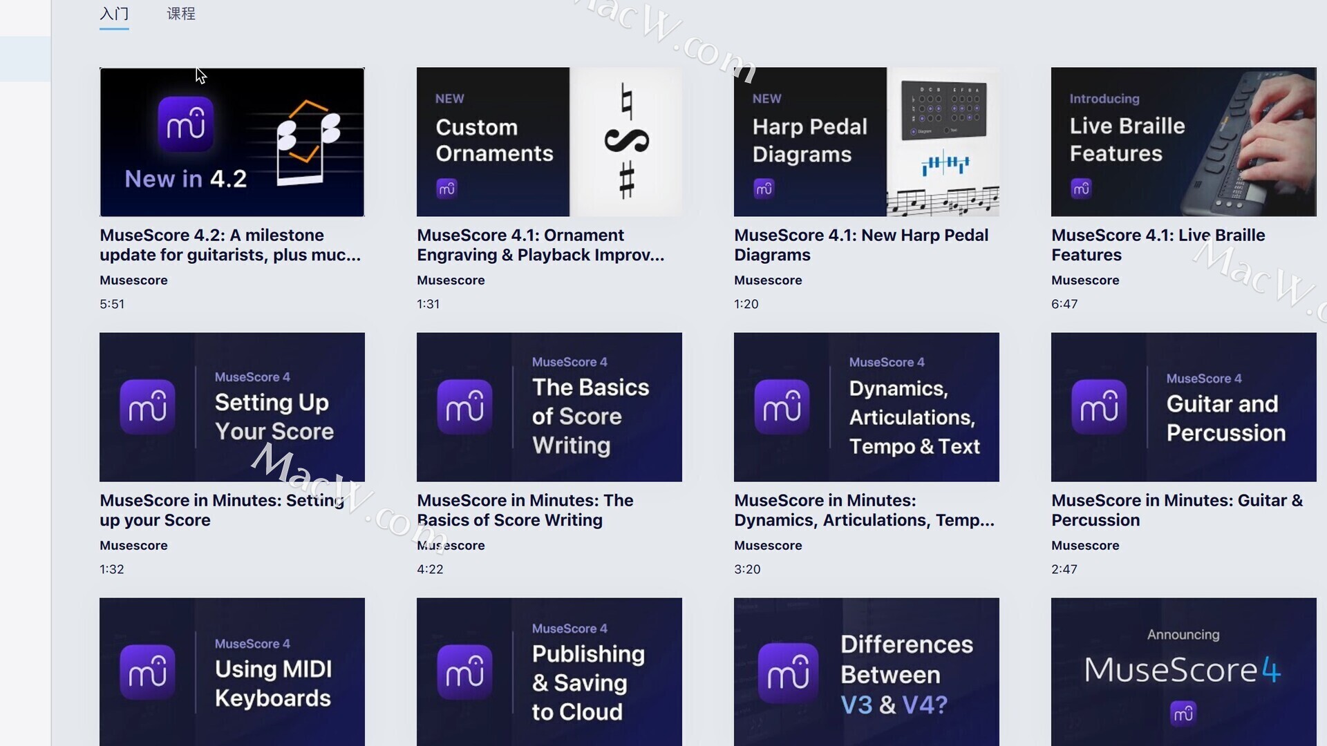Screen dimensions: 1327x746
Task: Open the Using MIDI Keyboards thumbnail
Action: pyautogui.click(x=232, y=671)
